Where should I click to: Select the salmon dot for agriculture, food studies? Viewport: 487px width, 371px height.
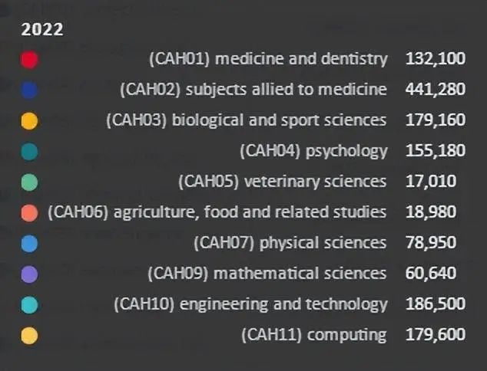pos(29,213)
